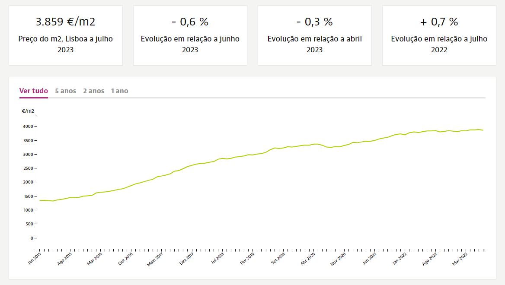The image size is (505, 285).
Task: Click the "- 0,3 %" April evolution card
Action: coord(315,35)
